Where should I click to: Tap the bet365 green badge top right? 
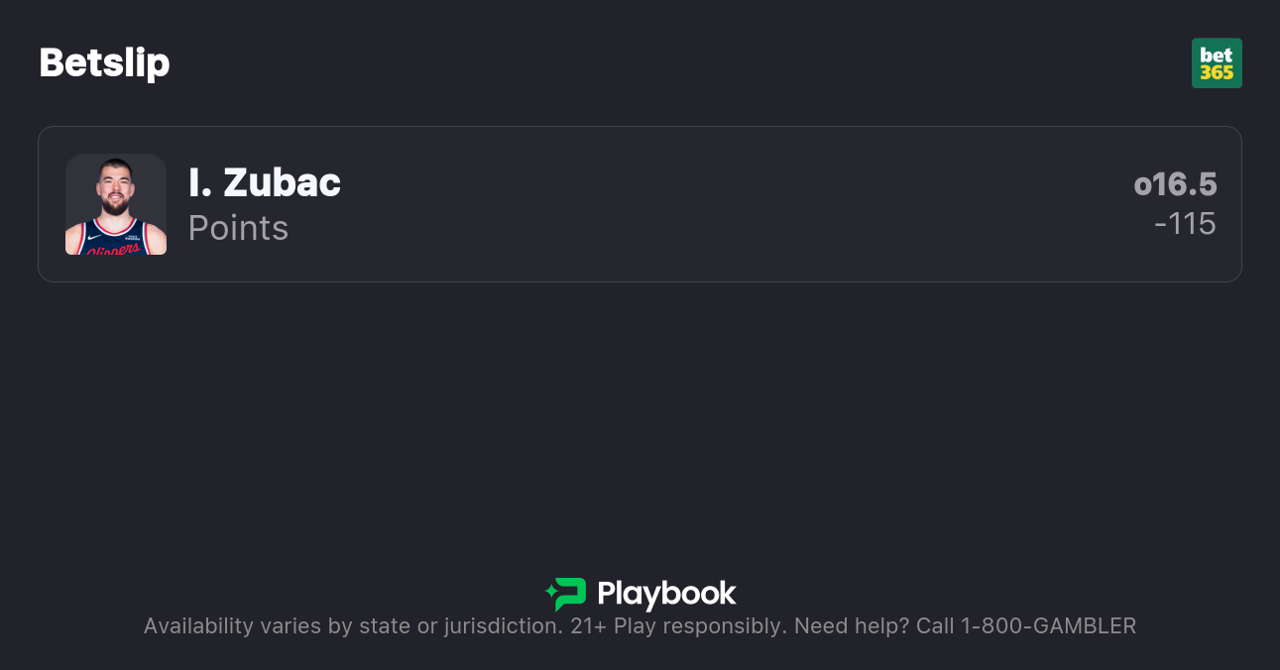(x=1217, y=62)
